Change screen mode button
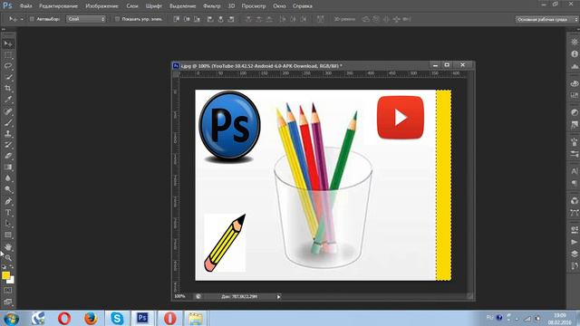Viewport: 580px width, 326px height. (x=8, y=302)
